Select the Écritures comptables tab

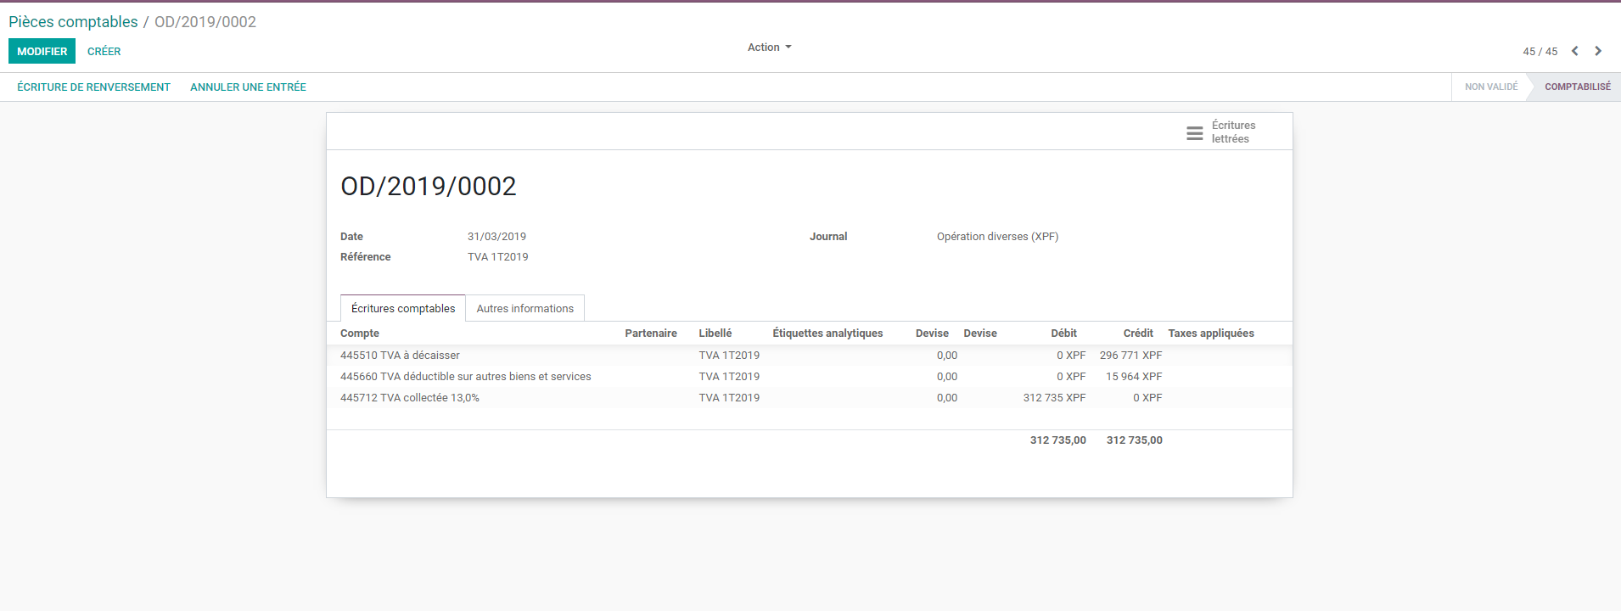click(403, 309)
